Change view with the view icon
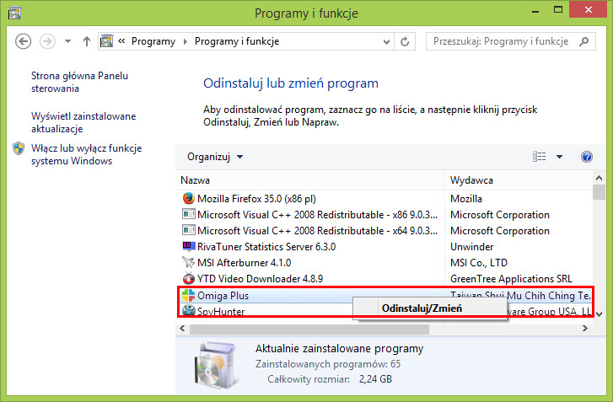 click(x=539, y=157)
